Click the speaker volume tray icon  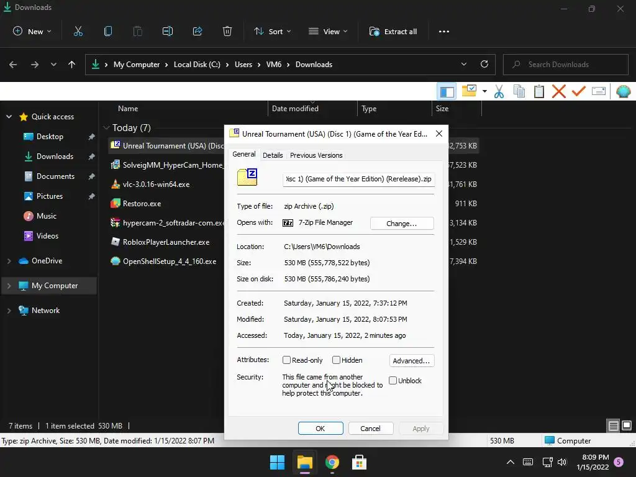(x=561, y=462)
